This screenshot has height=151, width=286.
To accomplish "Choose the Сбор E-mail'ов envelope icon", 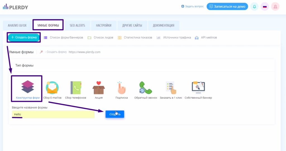I will (x=52, y=88).
